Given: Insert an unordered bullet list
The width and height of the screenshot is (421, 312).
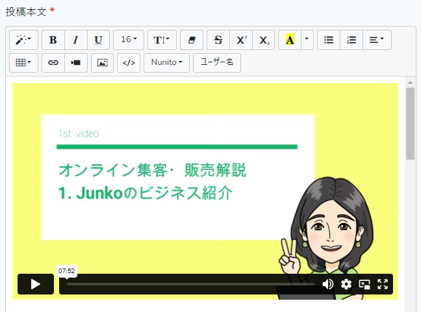Looking at the screenshot, I should [329, 40].
